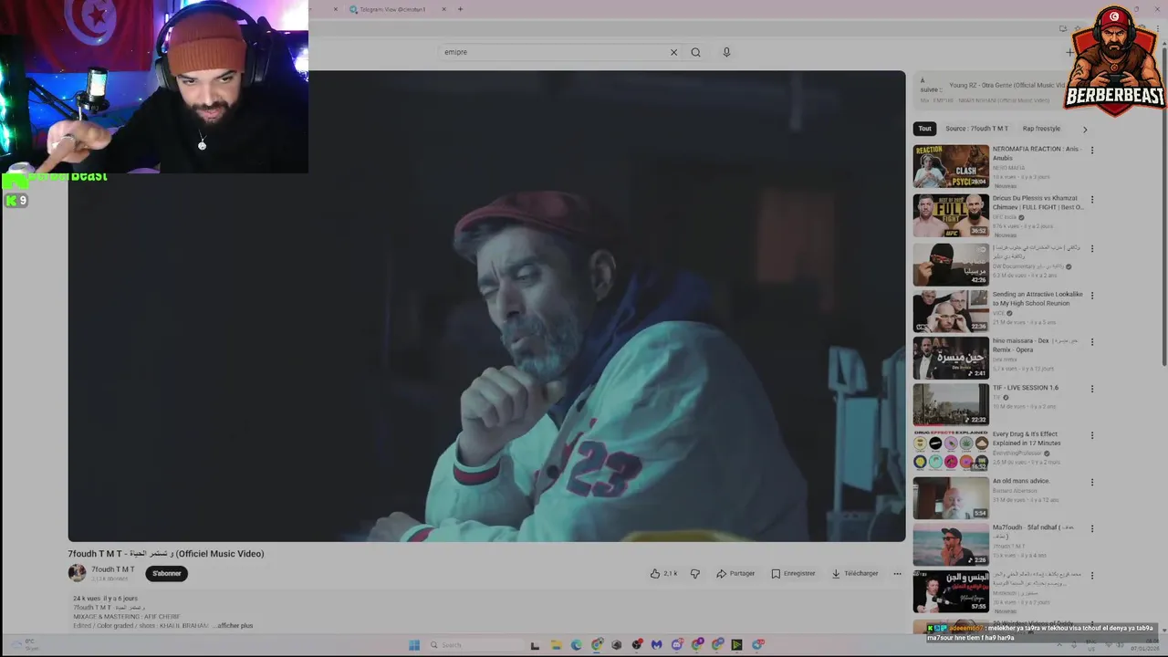Open options menu for Dricus Du Plessis video

[1091, 199]
